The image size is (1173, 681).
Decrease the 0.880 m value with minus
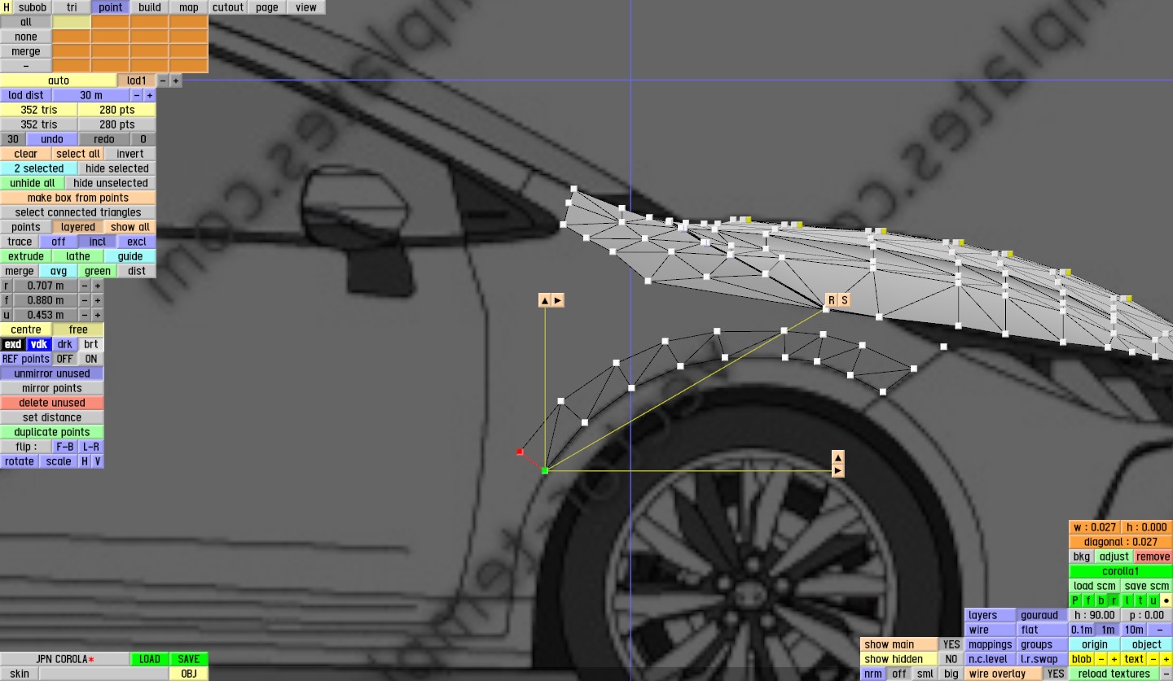point(85,300)
